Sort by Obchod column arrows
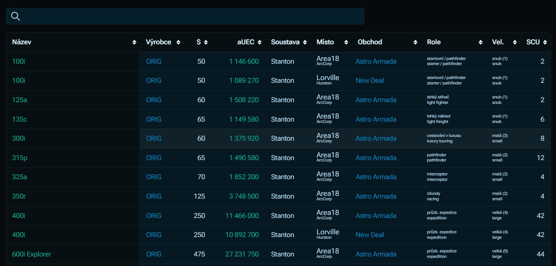556x266 pixels. pos(415,42)
